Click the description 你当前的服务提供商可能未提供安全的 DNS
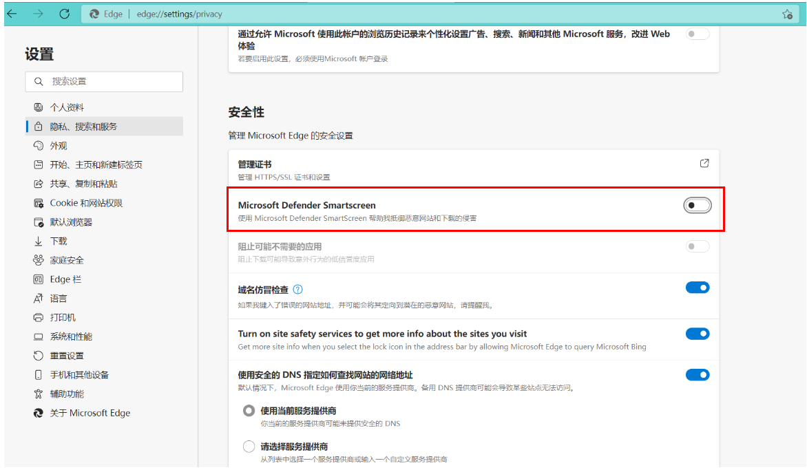The image size is (807, 472). (x=330, y=424)
